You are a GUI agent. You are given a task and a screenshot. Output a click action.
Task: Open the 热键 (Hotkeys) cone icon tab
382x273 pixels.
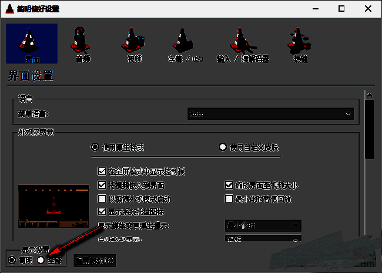(300, 44)
